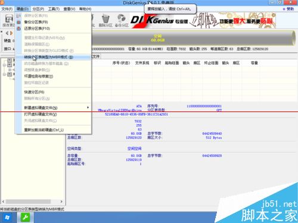Open the 新建虚拟硬盘文件(N) submenu arrow
Screen dimensions: 298x223
pos(88,107)
